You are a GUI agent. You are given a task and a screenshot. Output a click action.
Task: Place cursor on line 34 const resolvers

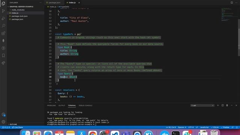coord(67,90)
